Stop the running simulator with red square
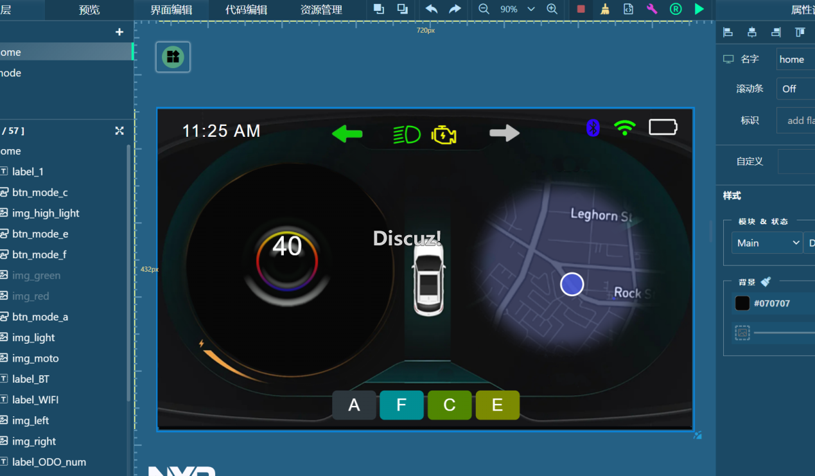Screen dimensions: 815x476 pos(581,9)
